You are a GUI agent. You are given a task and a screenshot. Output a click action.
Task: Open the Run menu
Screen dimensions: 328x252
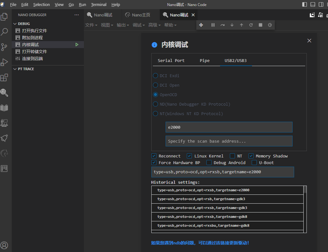coord(82,5)
